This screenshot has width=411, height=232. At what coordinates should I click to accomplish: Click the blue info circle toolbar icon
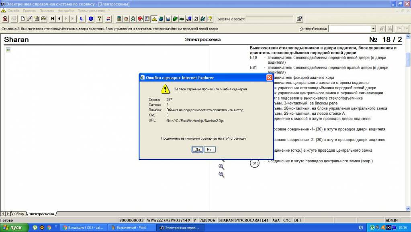91,18
